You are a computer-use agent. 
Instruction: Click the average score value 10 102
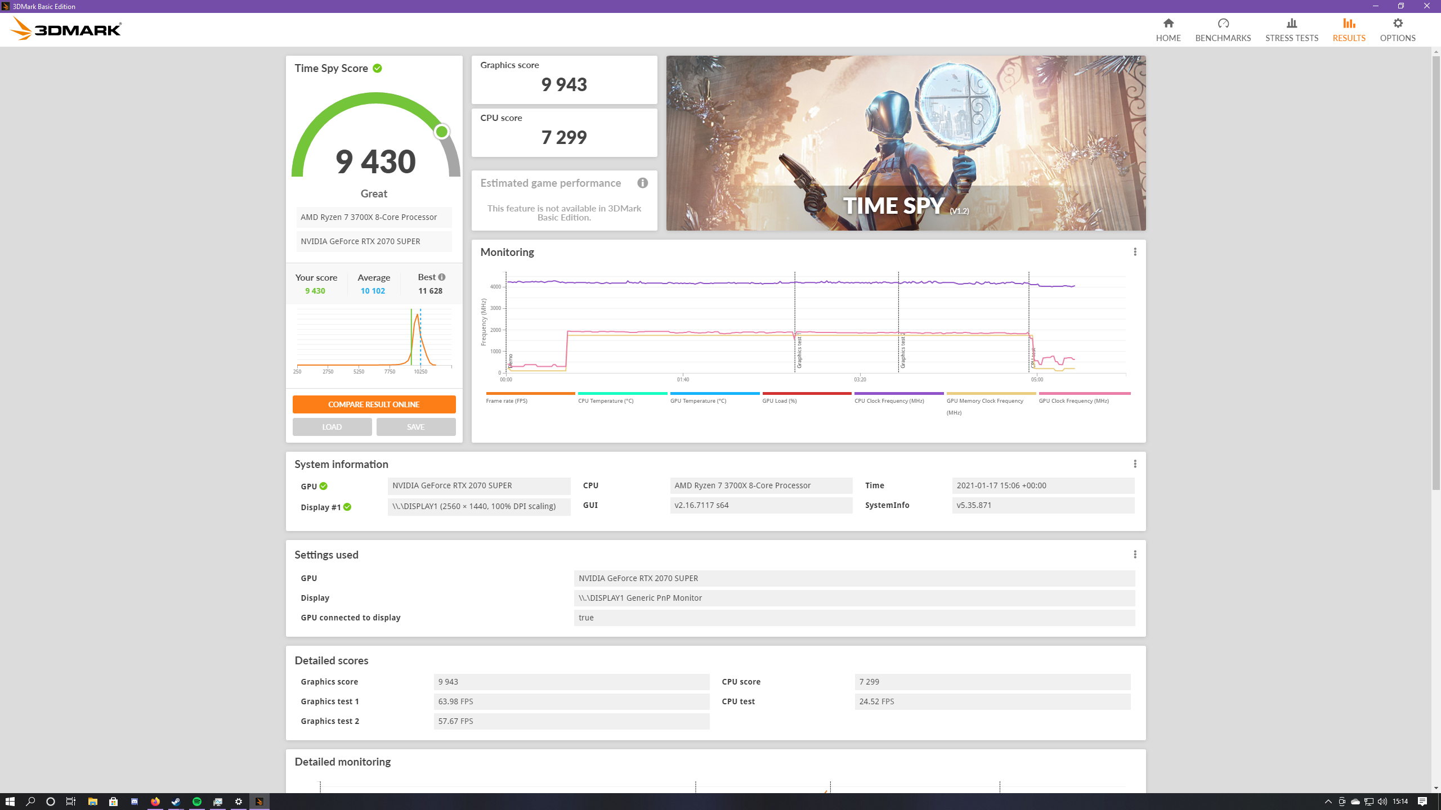point(373,291)
